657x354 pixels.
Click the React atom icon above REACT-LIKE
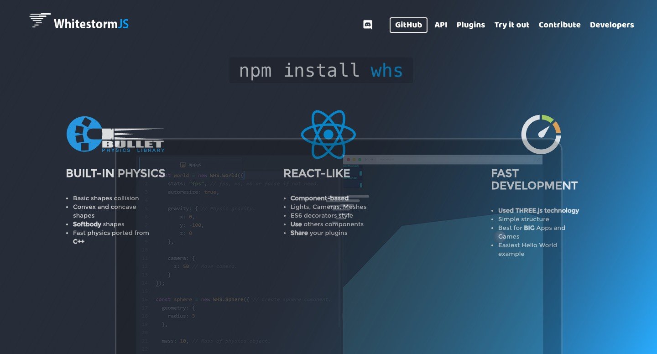tap(328, 135)
